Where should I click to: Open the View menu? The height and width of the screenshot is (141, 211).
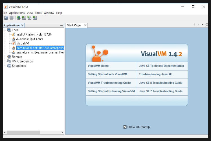pyautogui.click(x=30, y=13)
